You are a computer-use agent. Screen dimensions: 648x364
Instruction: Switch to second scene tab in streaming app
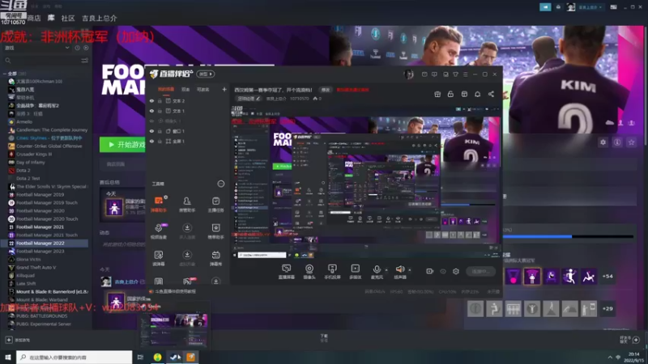[x=185, y=89]
